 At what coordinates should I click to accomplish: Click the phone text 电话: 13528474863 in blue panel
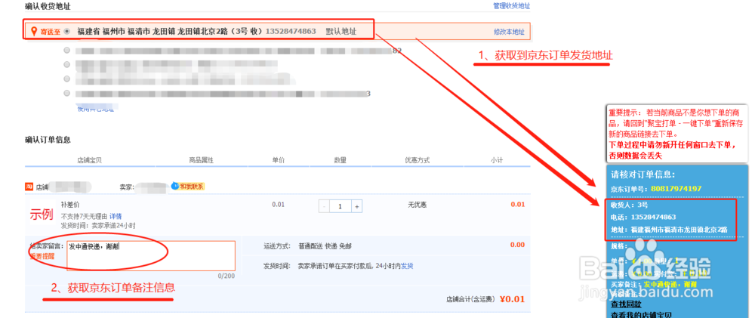pyautogui.click(x=643, y=217)
